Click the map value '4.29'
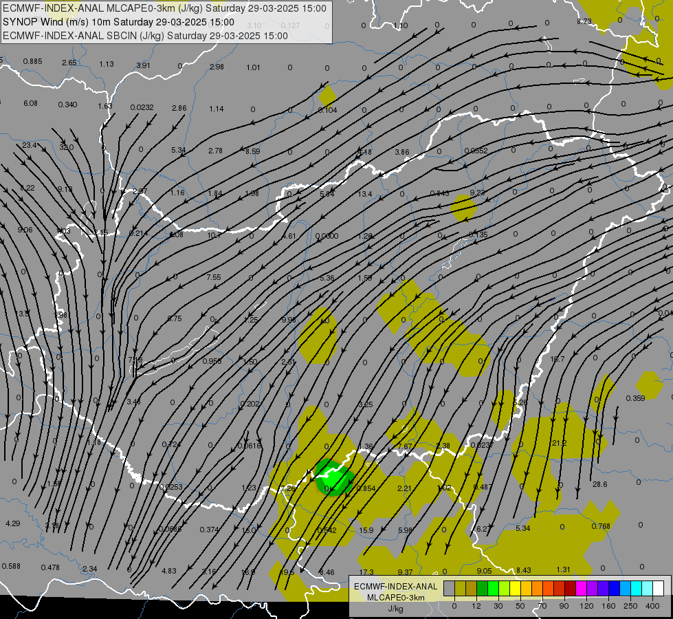673x619 pixels. [x=13, y=523]
